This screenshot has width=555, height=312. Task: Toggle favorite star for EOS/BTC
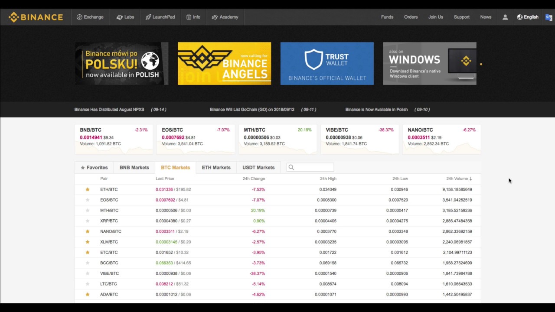(88, 200)
